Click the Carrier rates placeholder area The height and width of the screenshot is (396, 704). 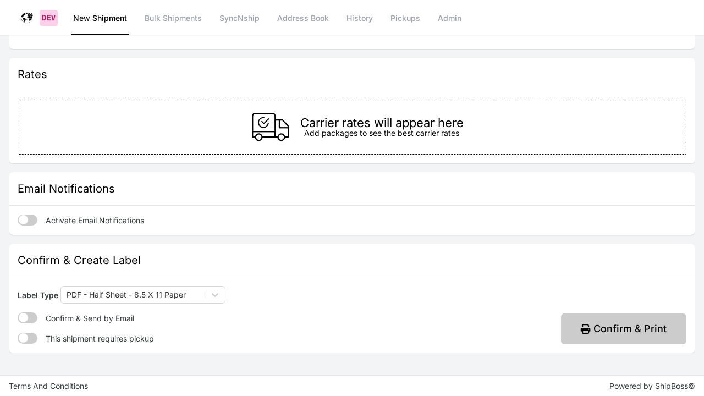352,127
